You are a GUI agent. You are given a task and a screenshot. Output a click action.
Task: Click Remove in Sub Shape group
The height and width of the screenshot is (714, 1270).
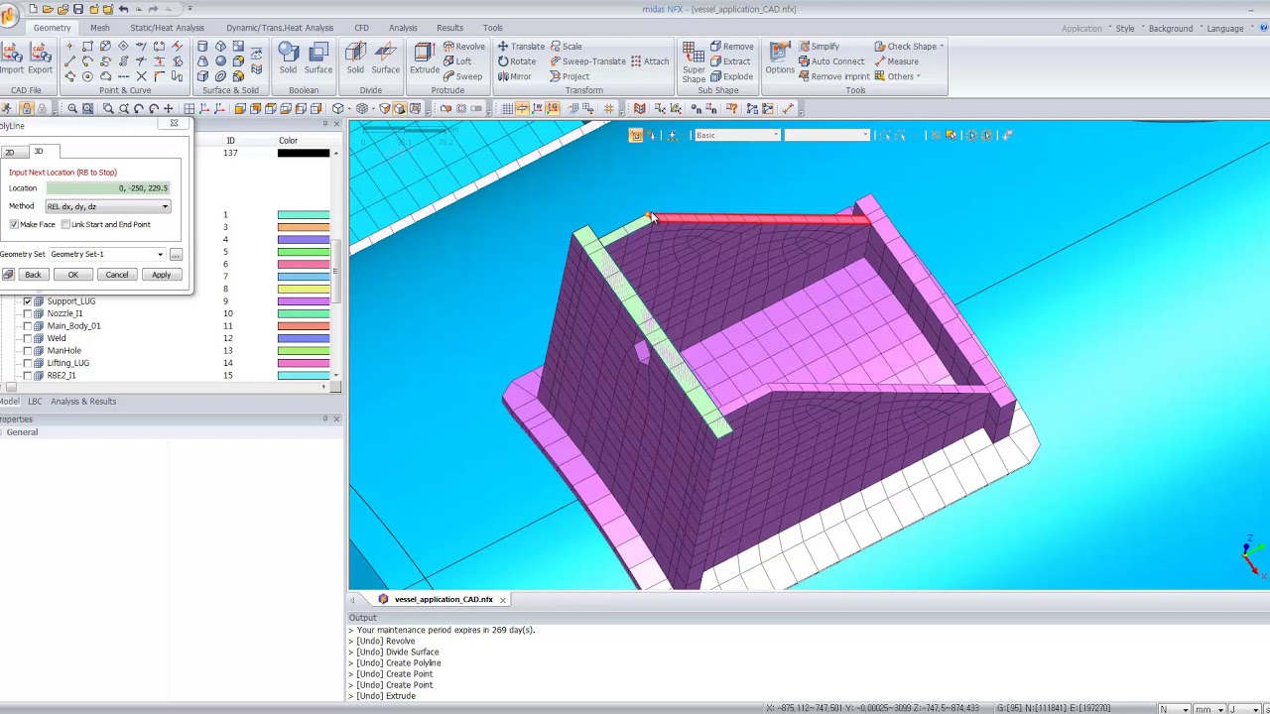pos(731,47)
